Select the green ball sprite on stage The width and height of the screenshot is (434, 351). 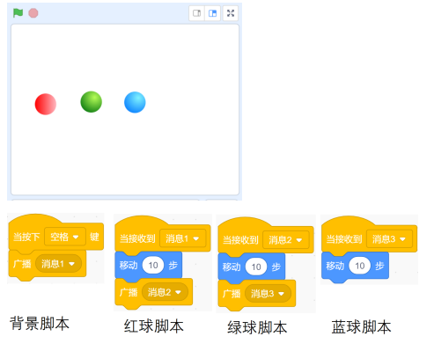coord(92,102)
